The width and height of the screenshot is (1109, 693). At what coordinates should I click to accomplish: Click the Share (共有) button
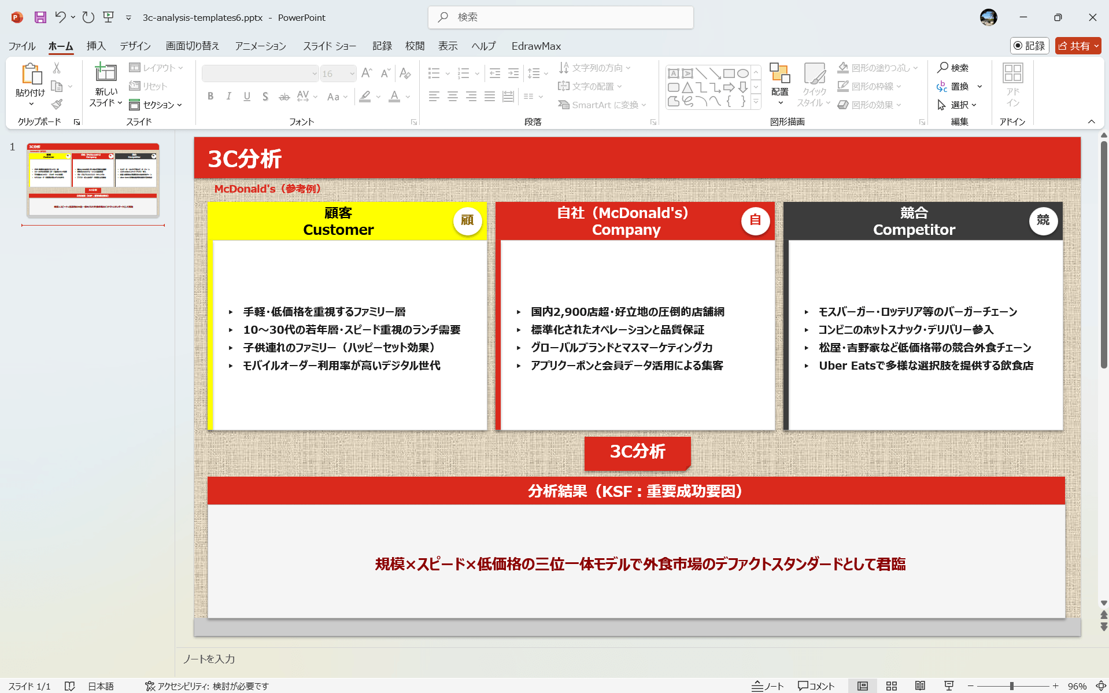[1078, 46]
